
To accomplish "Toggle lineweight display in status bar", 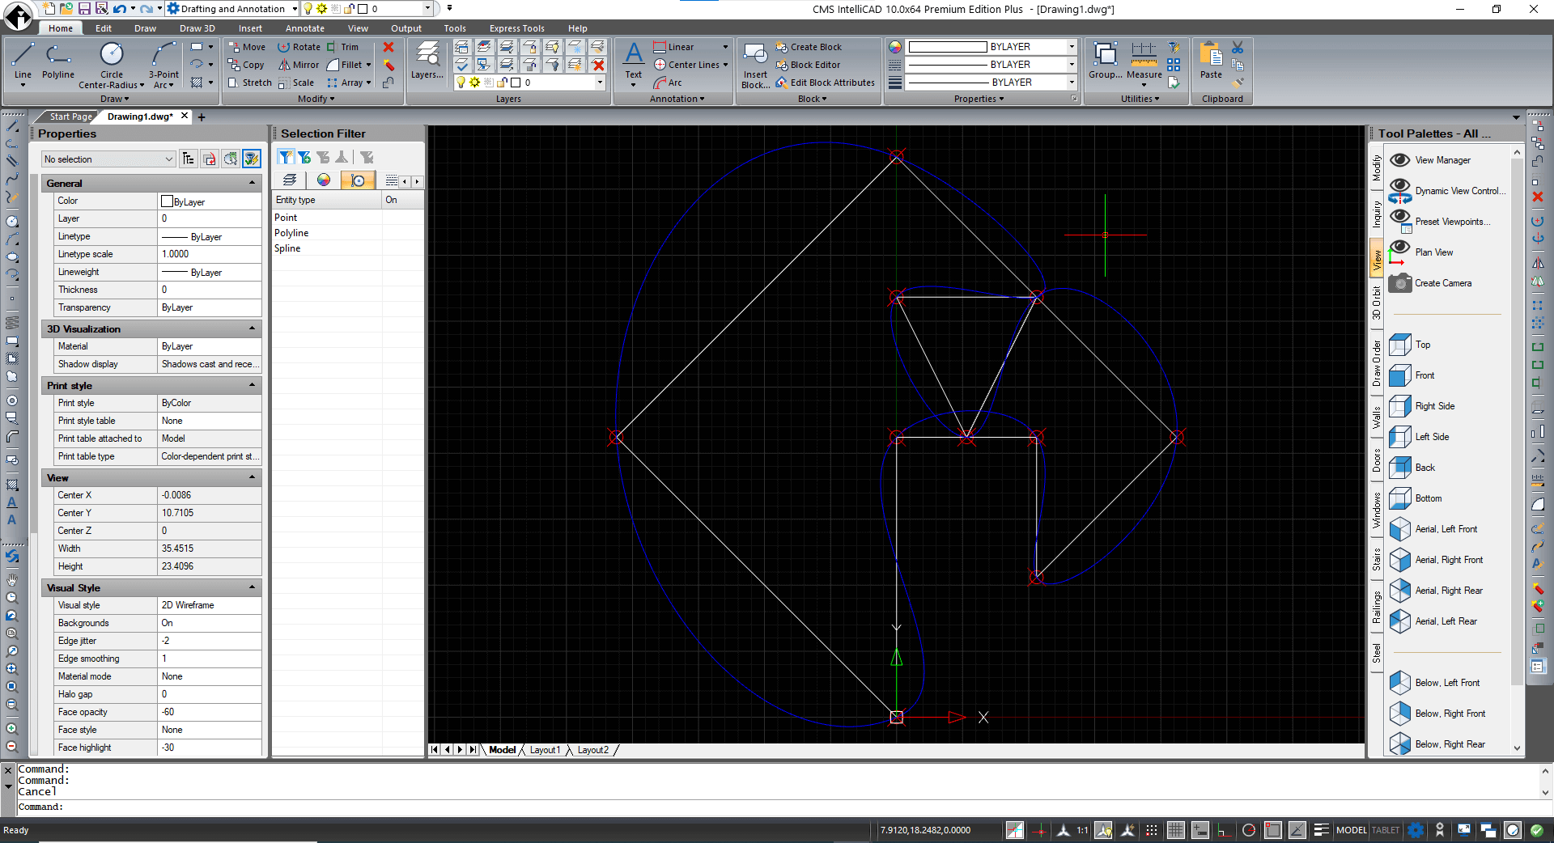I will 1321,830.
